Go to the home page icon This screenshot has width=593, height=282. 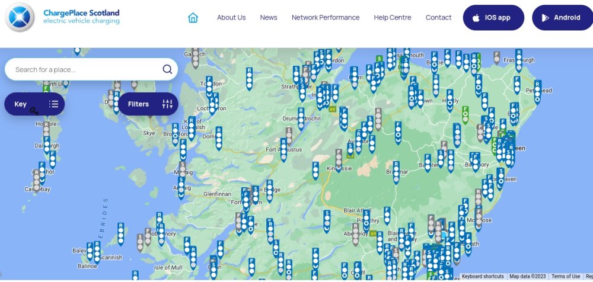pyautogui.click(x=193, y=17)
